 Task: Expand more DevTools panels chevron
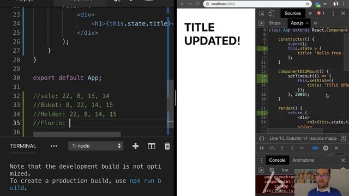(x=310, y=13)
